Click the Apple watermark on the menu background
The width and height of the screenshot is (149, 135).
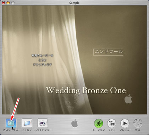click(128, 99)
